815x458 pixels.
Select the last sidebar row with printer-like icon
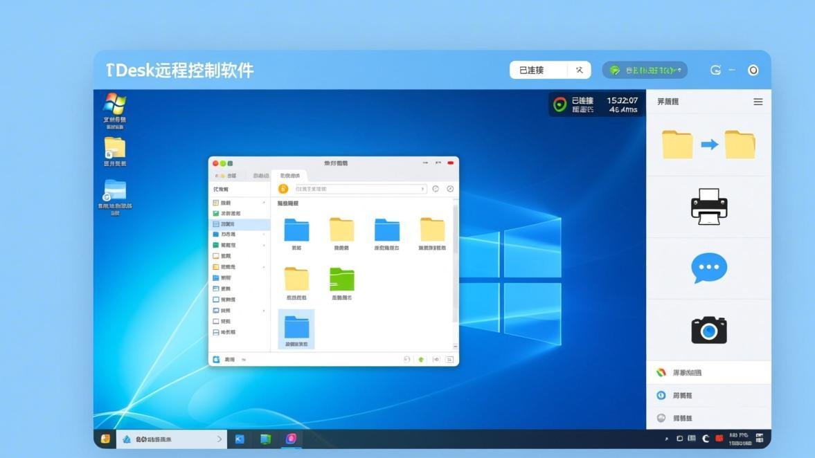click(240, 332)
